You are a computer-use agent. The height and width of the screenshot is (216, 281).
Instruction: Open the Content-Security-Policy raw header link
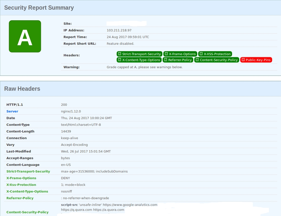(27, 212)
